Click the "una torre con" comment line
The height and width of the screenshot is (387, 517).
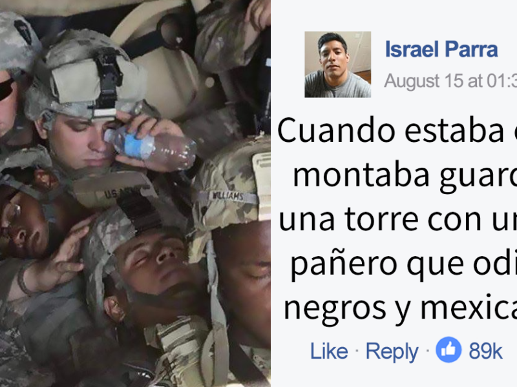tap(397, 220)
